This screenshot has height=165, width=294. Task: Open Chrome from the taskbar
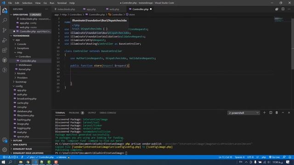(x=28, y=162)
